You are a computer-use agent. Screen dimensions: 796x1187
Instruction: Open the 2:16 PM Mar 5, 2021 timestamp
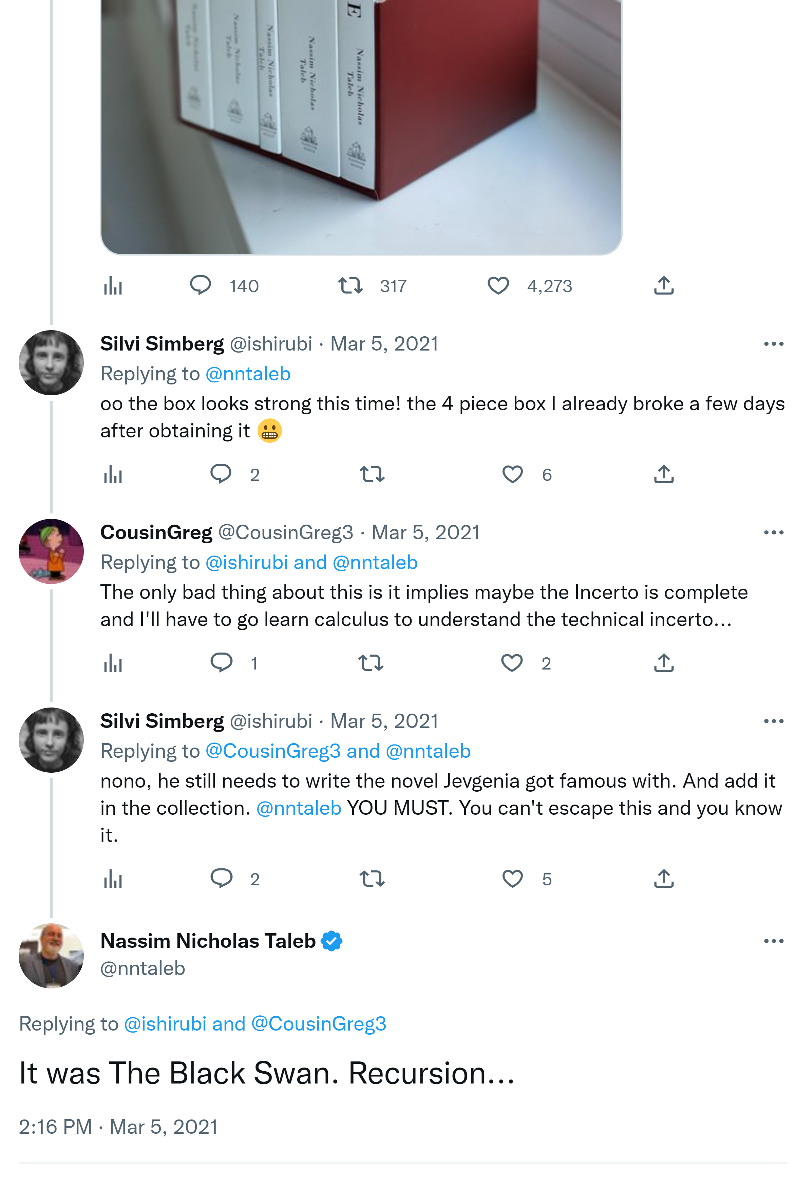pyautogui.click(x=118, y=1127)
